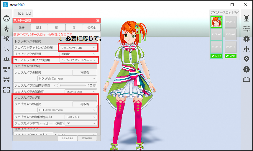Click the 設定を保存 button
This screenshot has height=151, width=253.
pos(87,138)
